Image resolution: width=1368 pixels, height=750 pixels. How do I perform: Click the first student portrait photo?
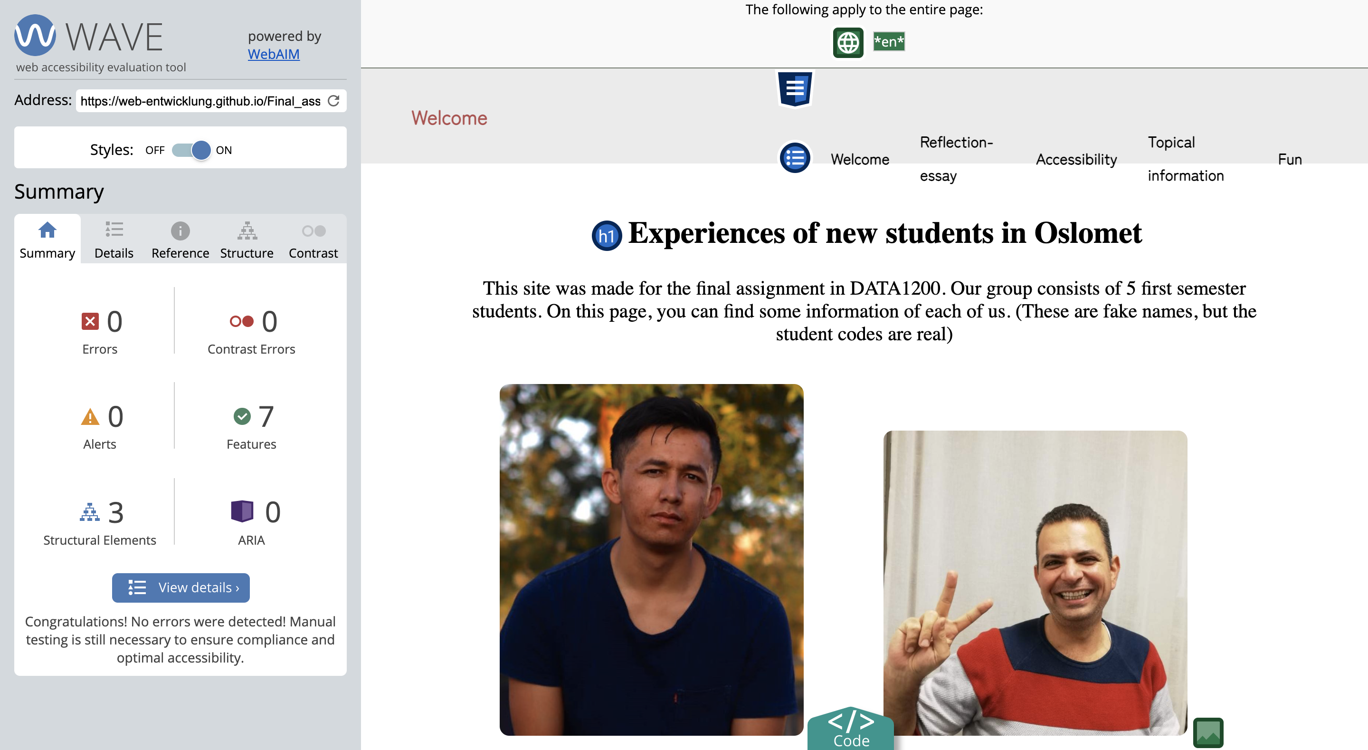(x=651, y=559)
